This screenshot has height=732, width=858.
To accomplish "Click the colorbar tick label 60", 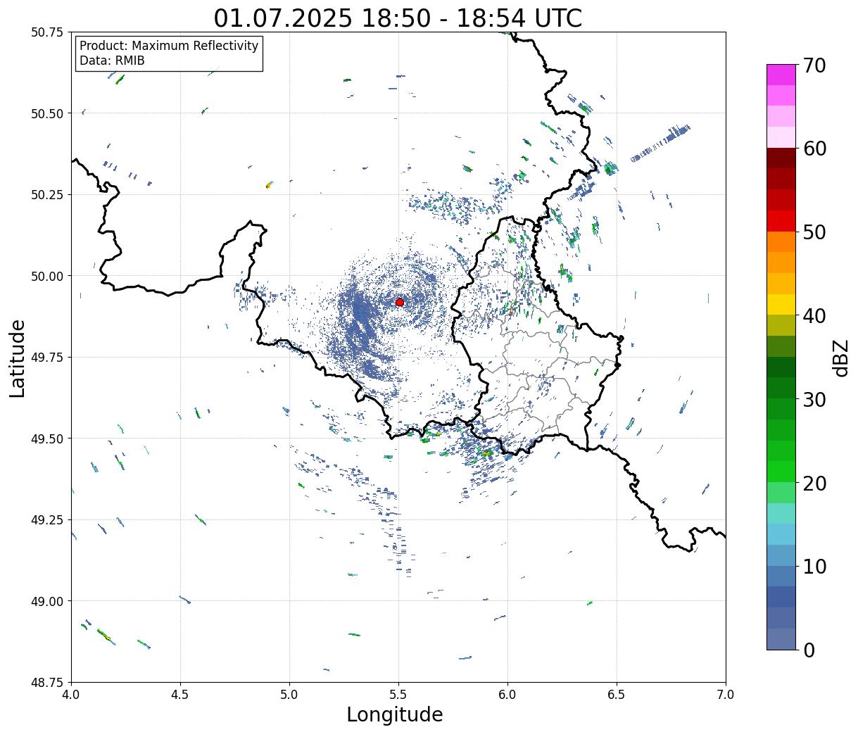I will [x=813, y=149].
